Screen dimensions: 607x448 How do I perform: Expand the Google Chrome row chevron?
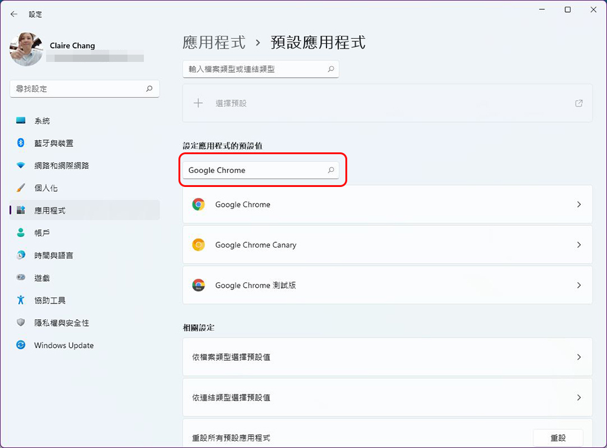[x=578, y=204]
